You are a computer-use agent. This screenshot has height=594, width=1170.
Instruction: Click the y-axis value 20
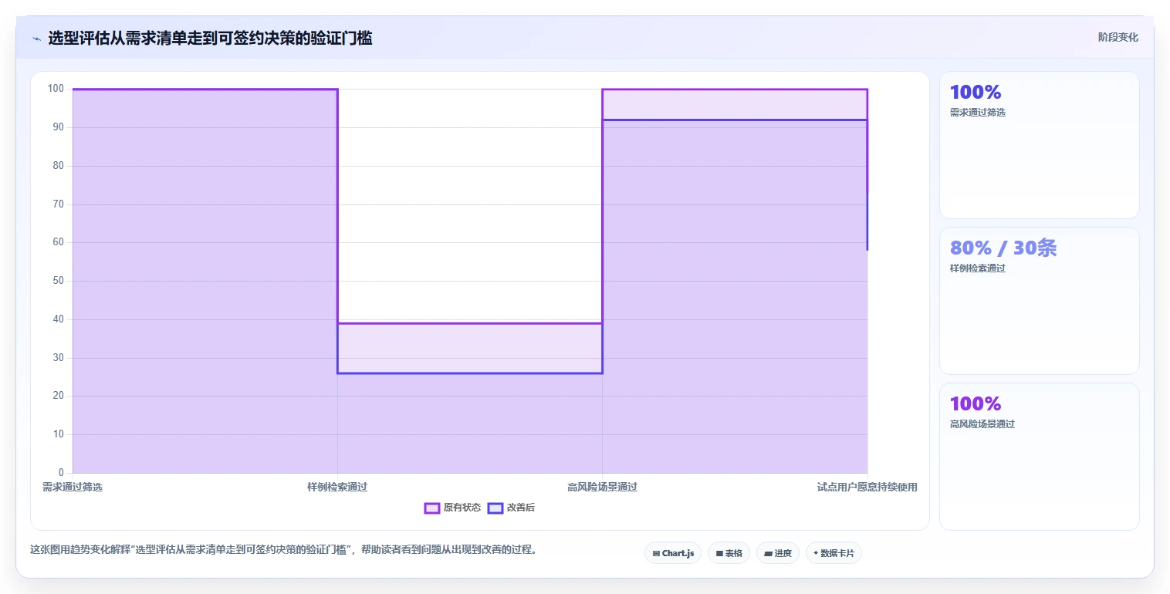[x=59, y=396]
